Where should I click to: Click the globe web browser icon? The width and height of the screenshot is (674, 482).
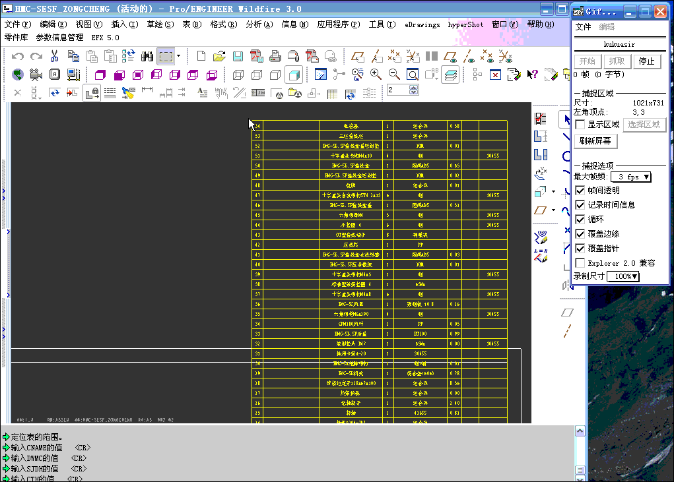click(x=18, y=75)
